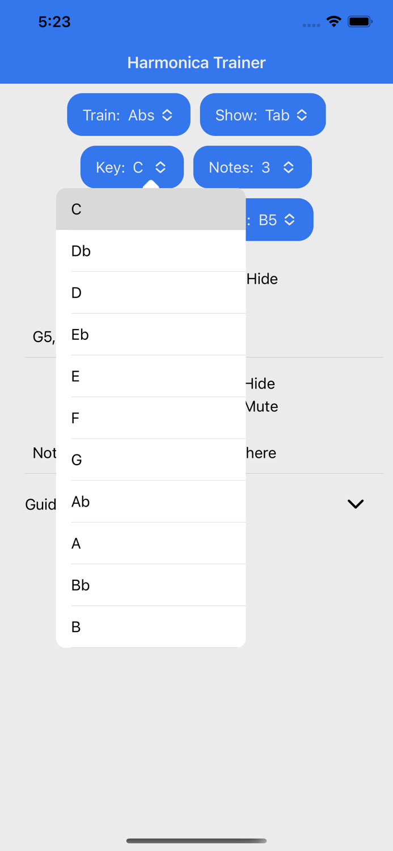Open the Notes: 3 dropdown
Screen dimensions: 393x851
[x=252, y=167]
